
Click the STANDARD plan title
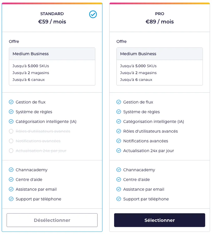pos(52,14)
